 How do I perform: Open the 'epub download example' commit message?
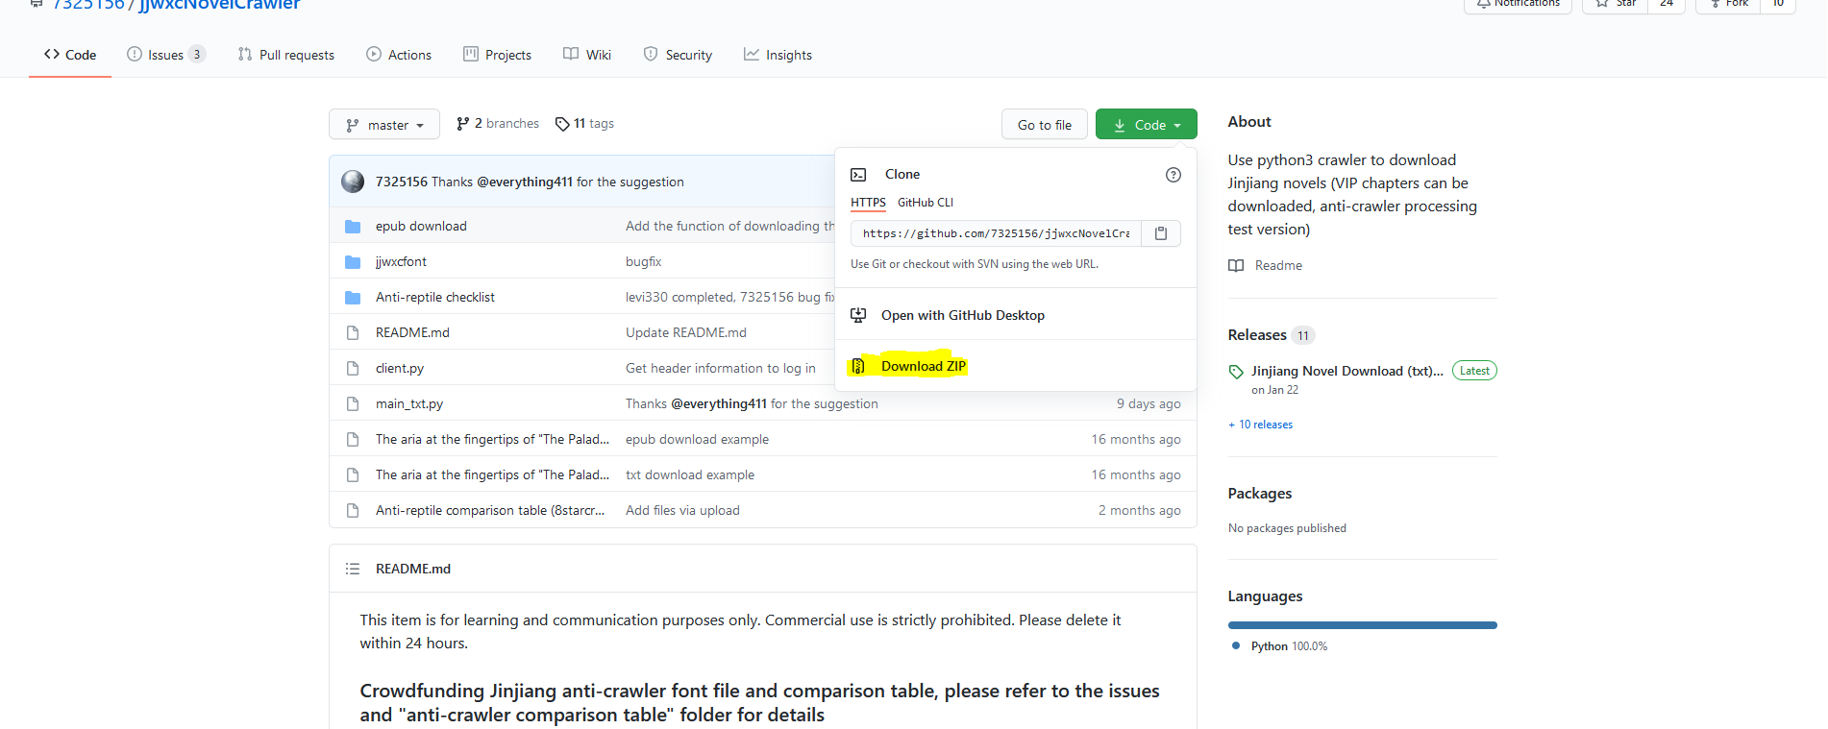pyautogui.click(x=697, y=440)
